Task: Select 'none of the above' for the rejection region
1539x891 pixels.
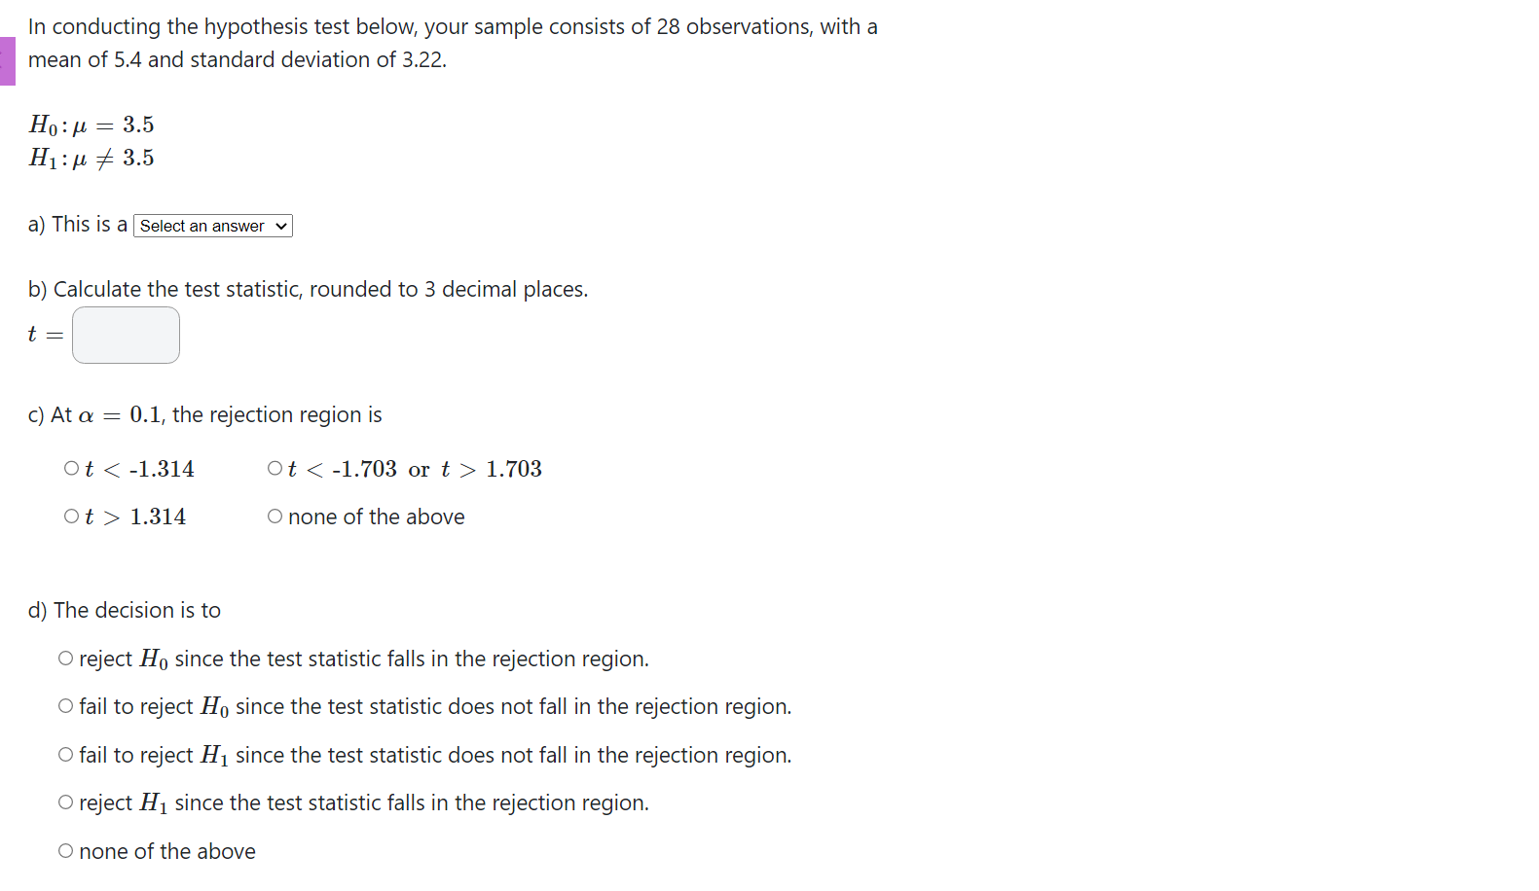Action: tap(275, 516)
